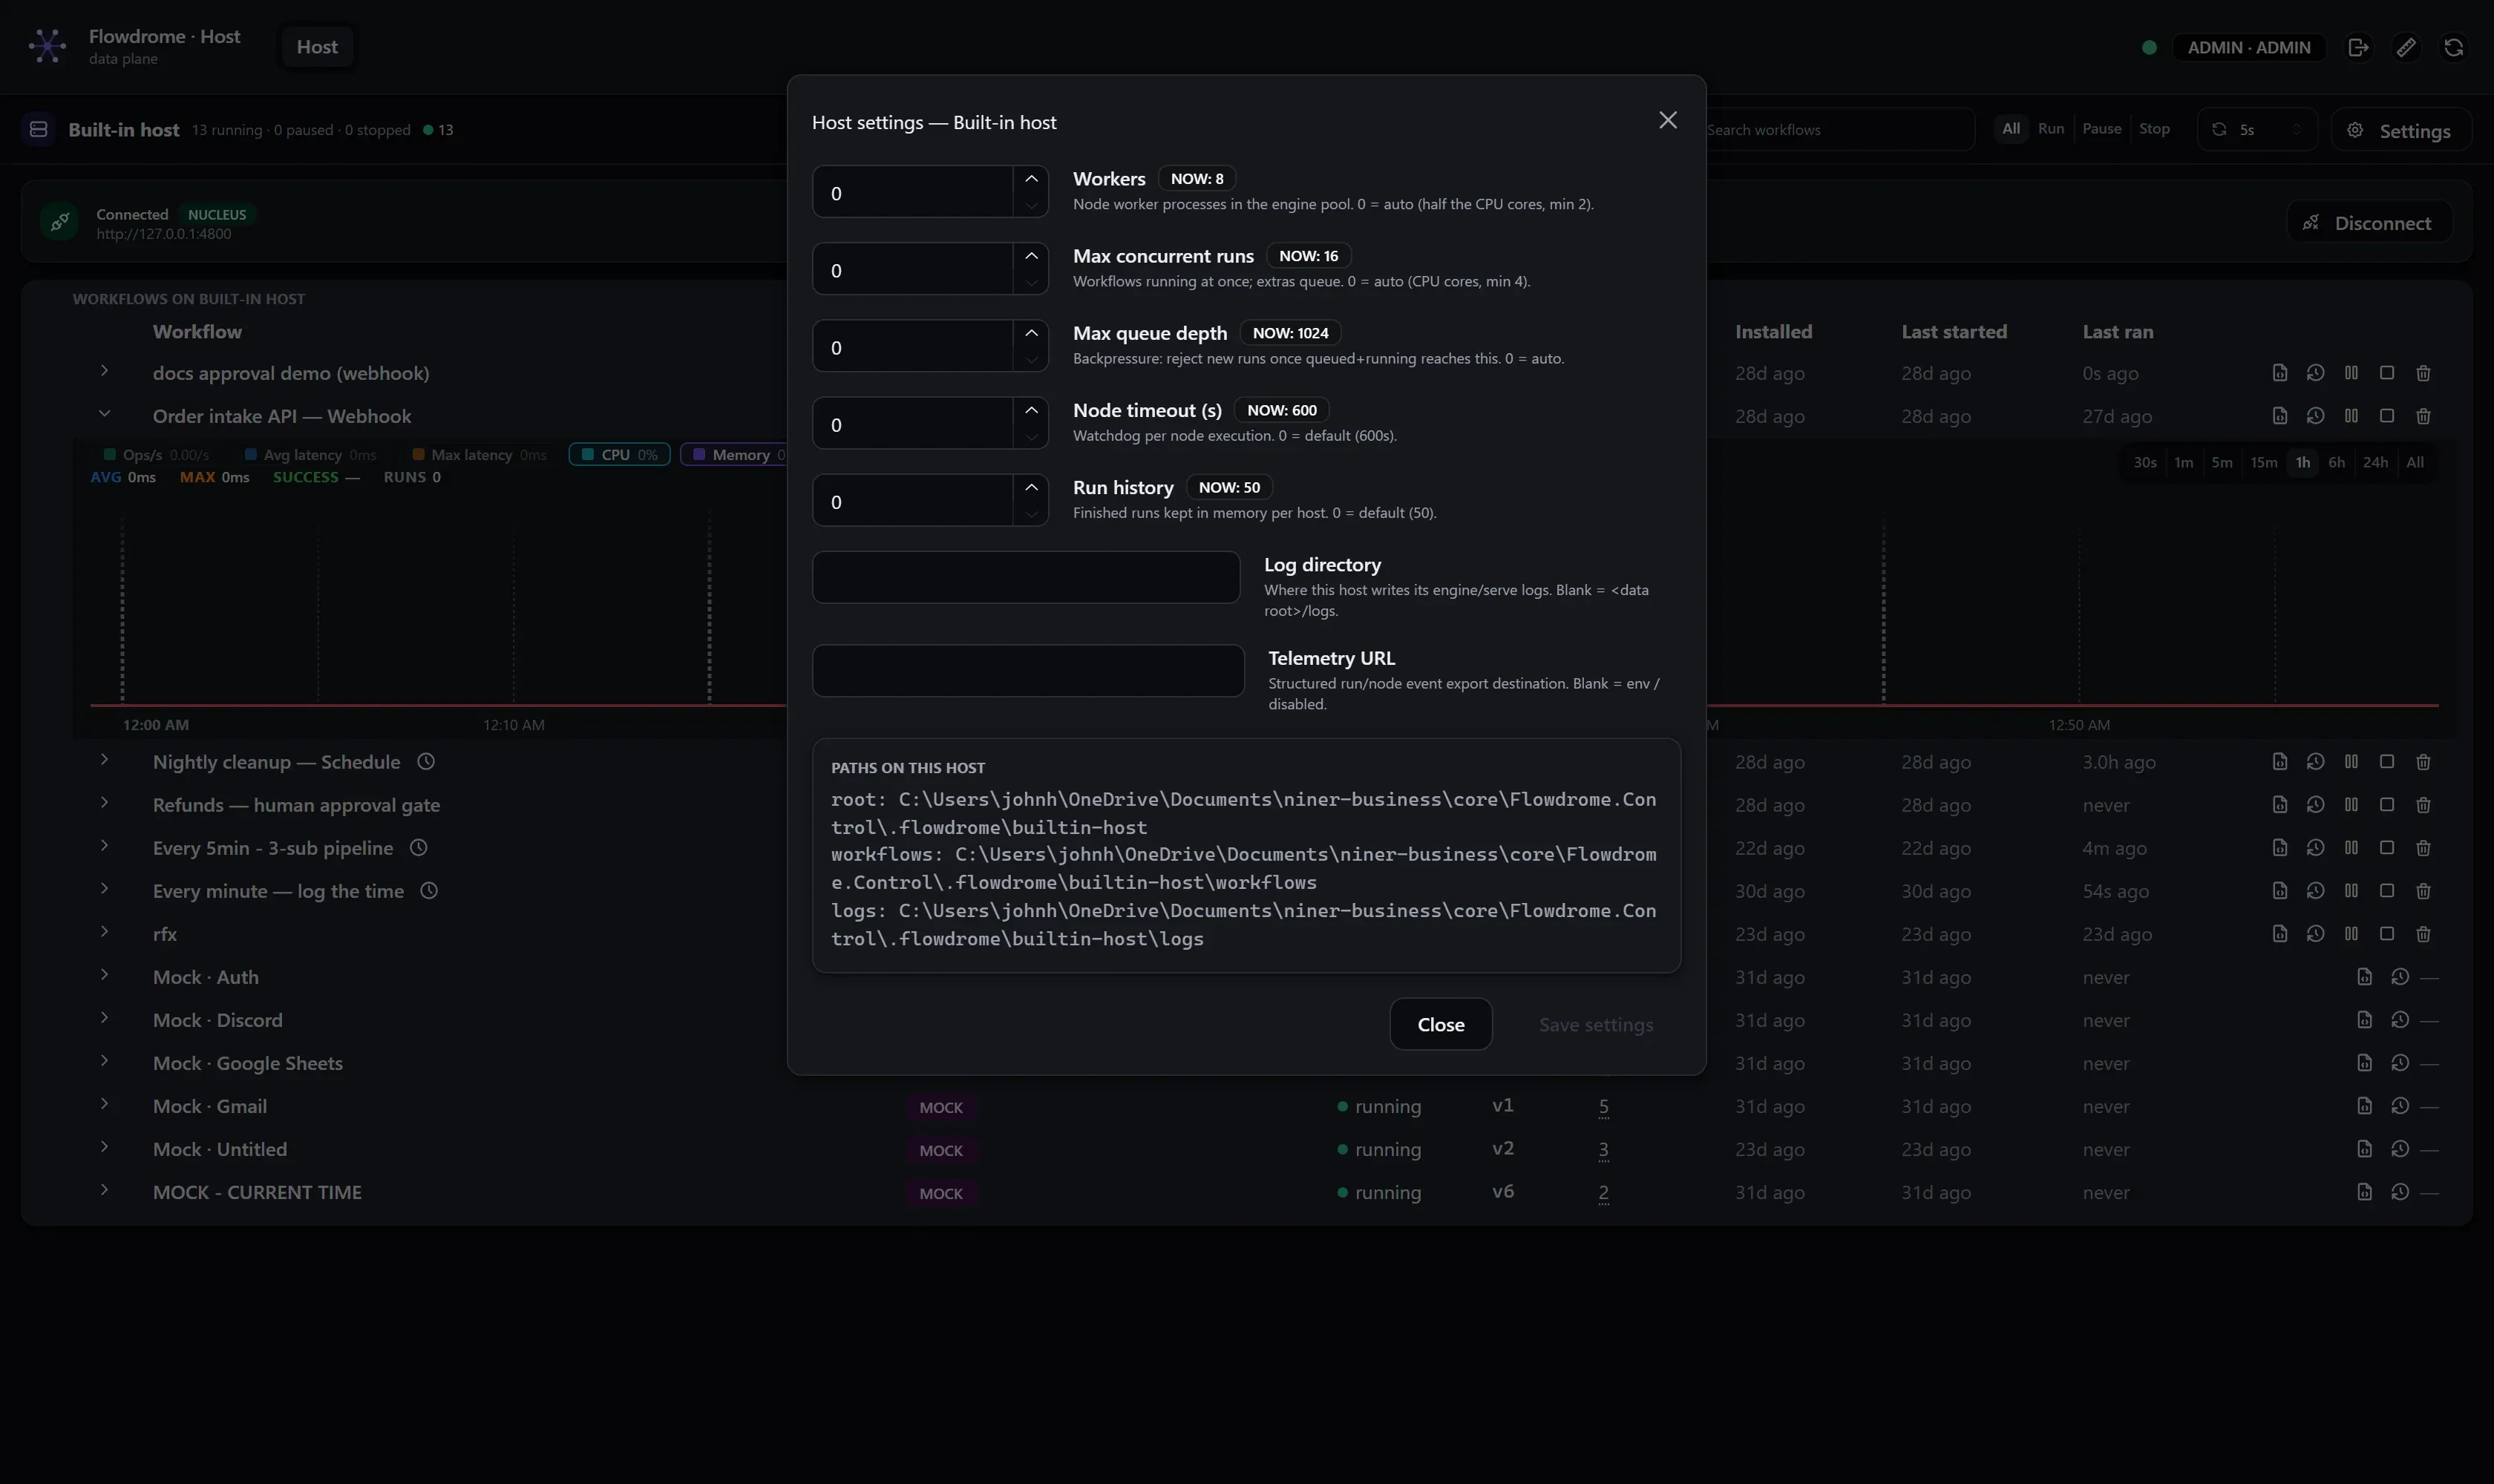Click into the Log directory input field
Viewport: 2494px width, 1484px height.
(1025, 577)
